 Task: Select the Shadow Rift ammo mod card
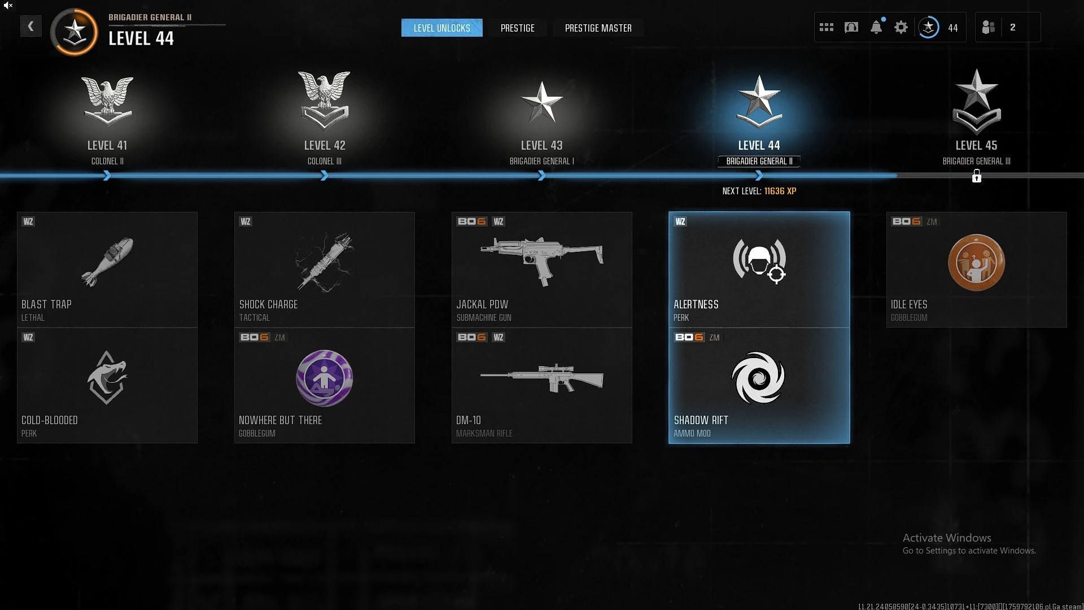click(759, 385)
